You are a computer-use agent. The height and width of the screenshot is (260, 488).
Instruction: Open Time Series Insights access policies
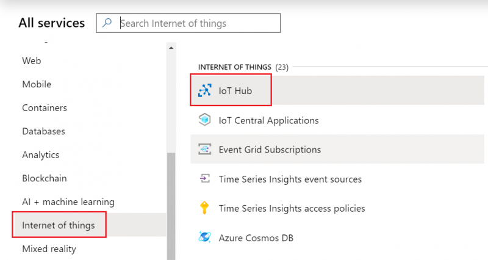click(292, 208)
